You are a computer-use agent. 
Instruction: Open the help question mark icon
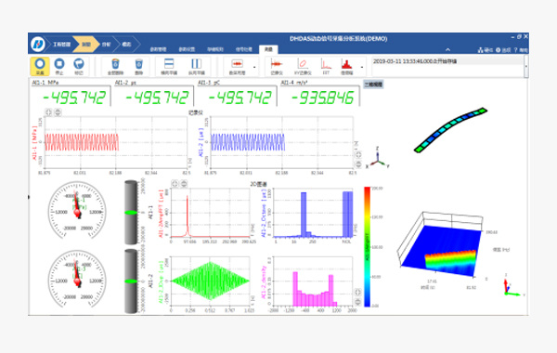(515, 50)
